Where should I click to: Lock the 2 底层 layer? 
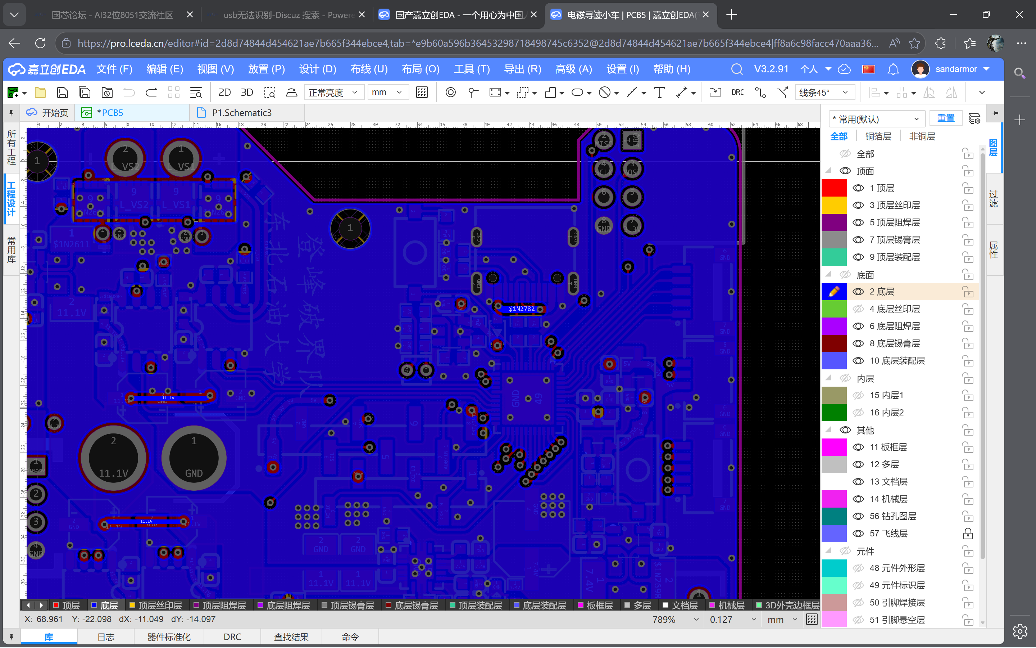coord(968,292)
